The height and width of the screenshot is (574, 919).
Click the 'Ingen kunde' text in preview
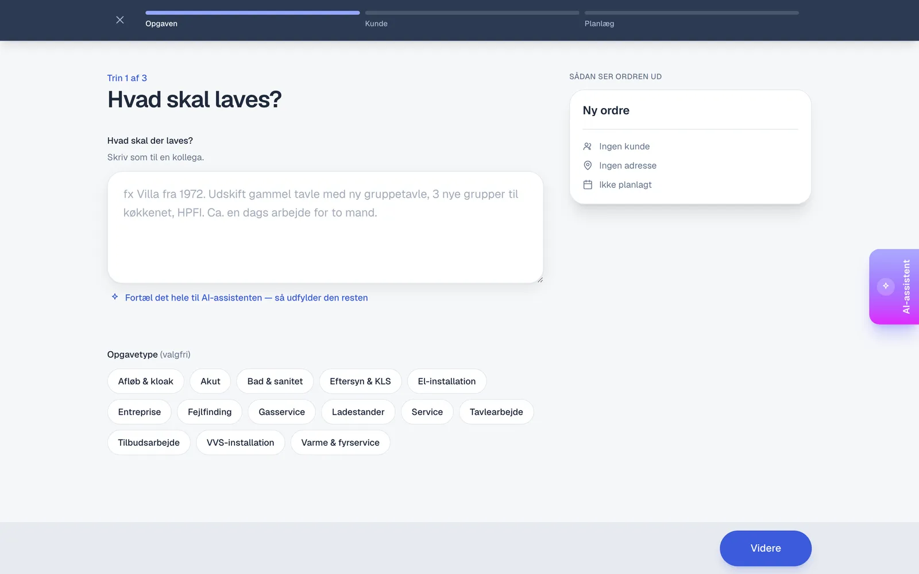pyautogui.click(x=624, y=147)
